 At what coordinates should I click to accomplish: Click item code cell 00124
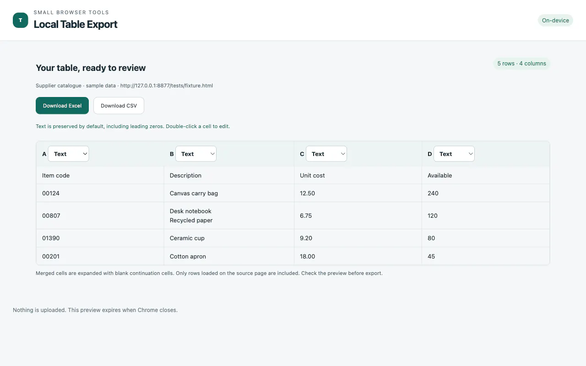100,193
